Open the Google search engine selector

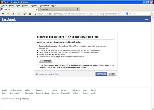(127, 14)
